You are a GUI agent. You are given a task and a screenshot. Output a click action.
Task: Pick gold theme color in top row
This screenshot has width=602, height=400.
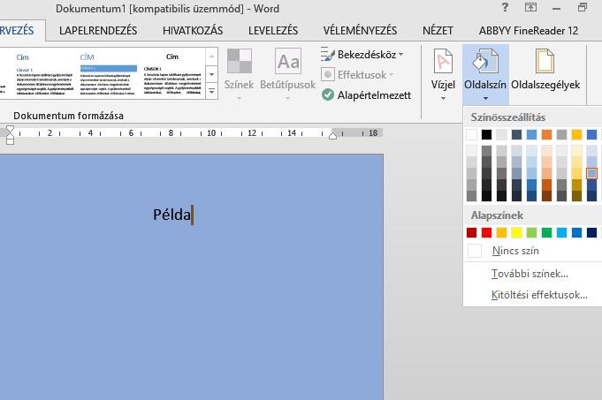click(x=576, y=134)
